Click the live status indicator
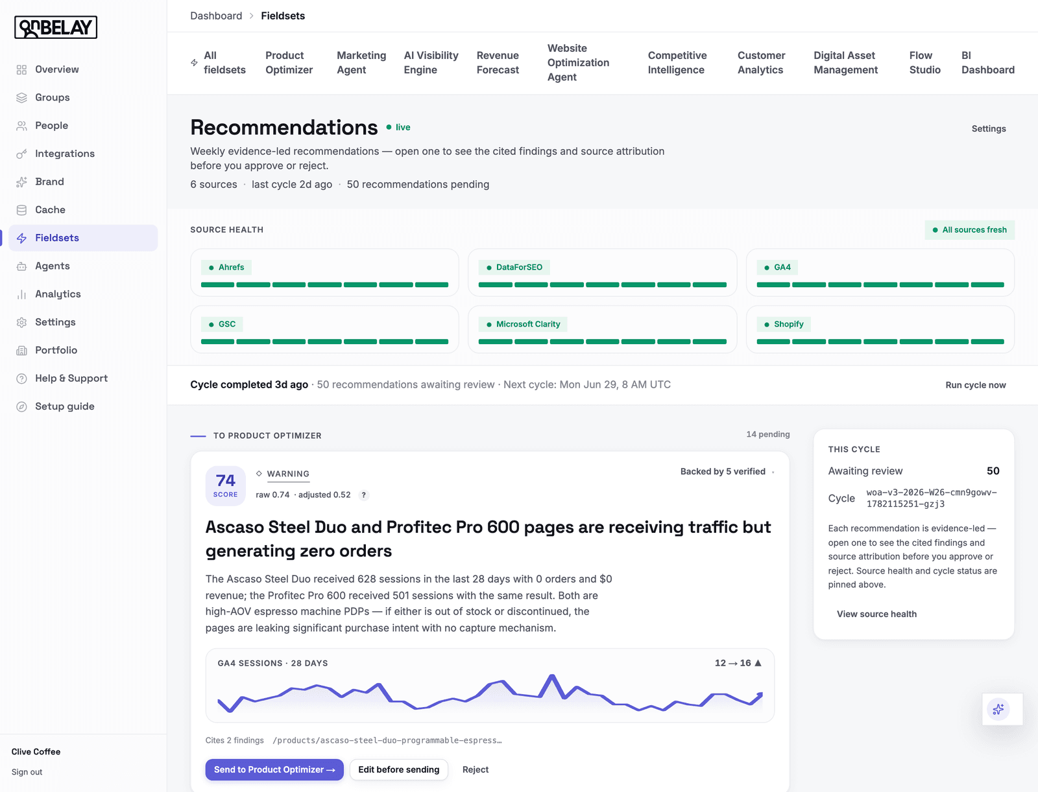This screenshot has width=1038, height=792. click(x=398, y=128)
